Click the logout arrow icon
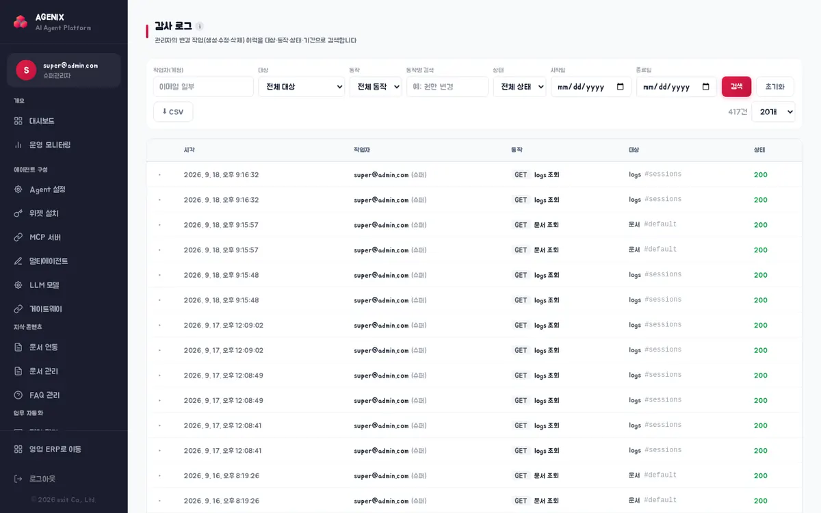 [x=18, y=479]
